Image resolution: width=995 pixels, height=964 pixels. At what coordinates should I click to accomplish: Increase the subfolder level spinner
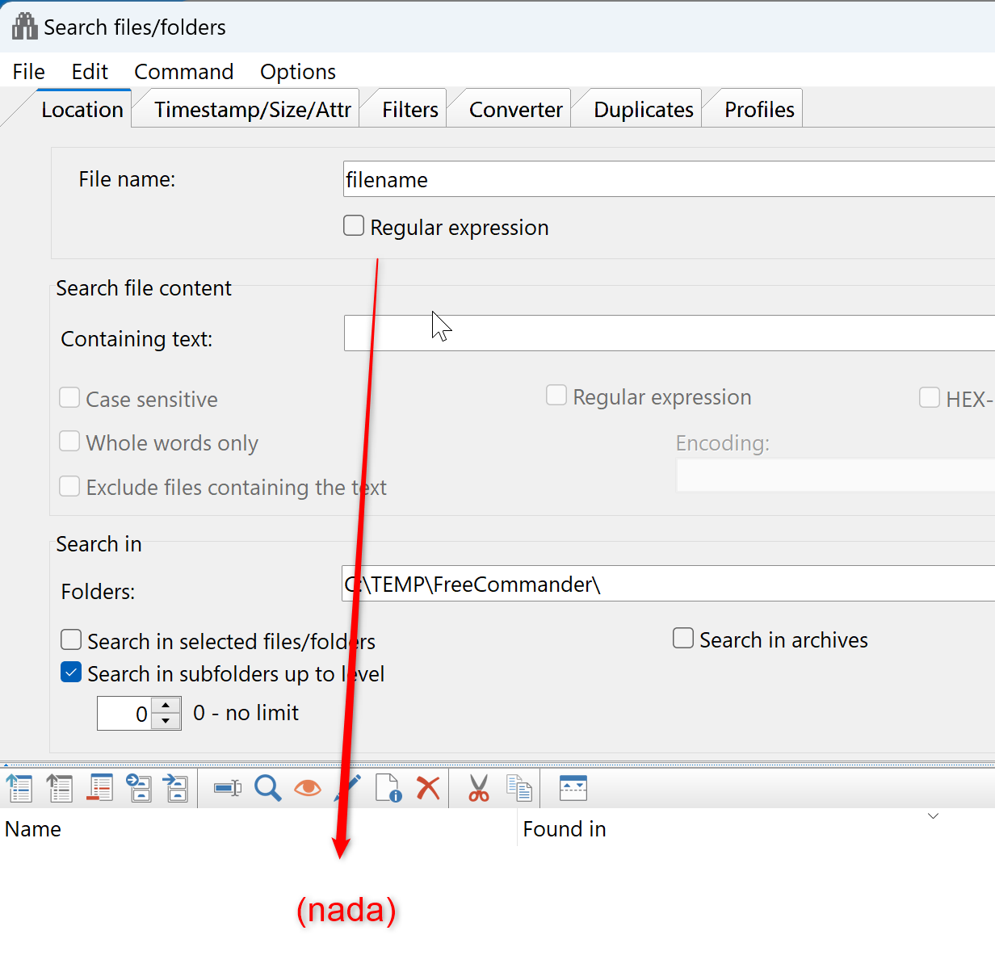166,706
